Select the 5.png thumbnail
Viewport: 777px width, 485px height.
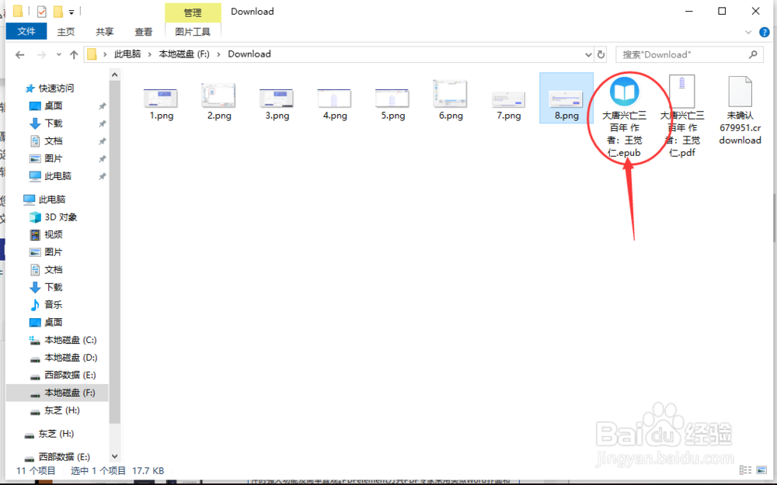(x=392, y=98)
